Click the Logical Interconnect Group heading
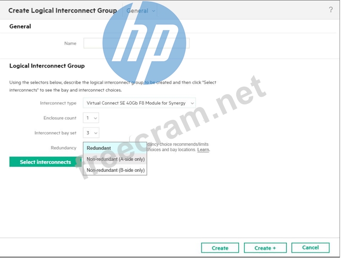The height and width of the screenshot is (258, 341). click(47, 66)
